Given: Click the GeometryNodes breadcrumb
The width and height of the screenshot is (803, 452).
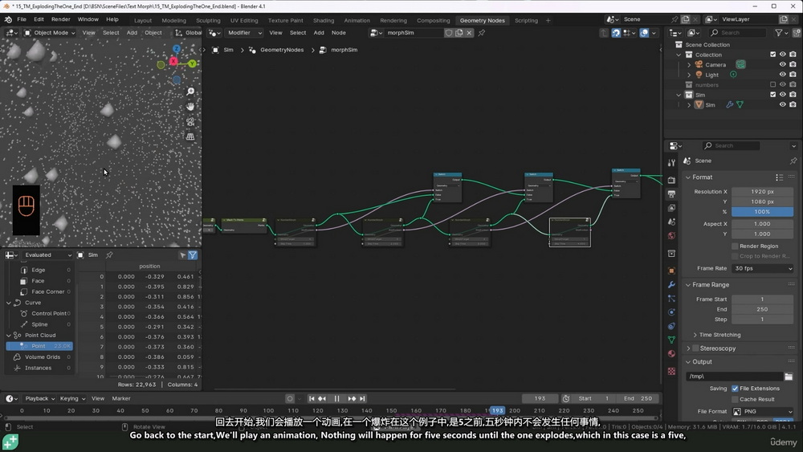Looking at the screenshot, I should pyautogui.click(x=282, y=50).
